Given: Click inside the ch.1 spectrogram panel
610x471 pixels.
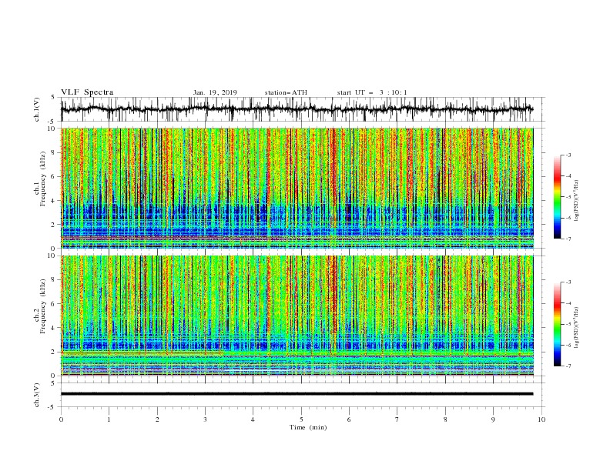Looking at the screenshot, I should click(297, 188).
